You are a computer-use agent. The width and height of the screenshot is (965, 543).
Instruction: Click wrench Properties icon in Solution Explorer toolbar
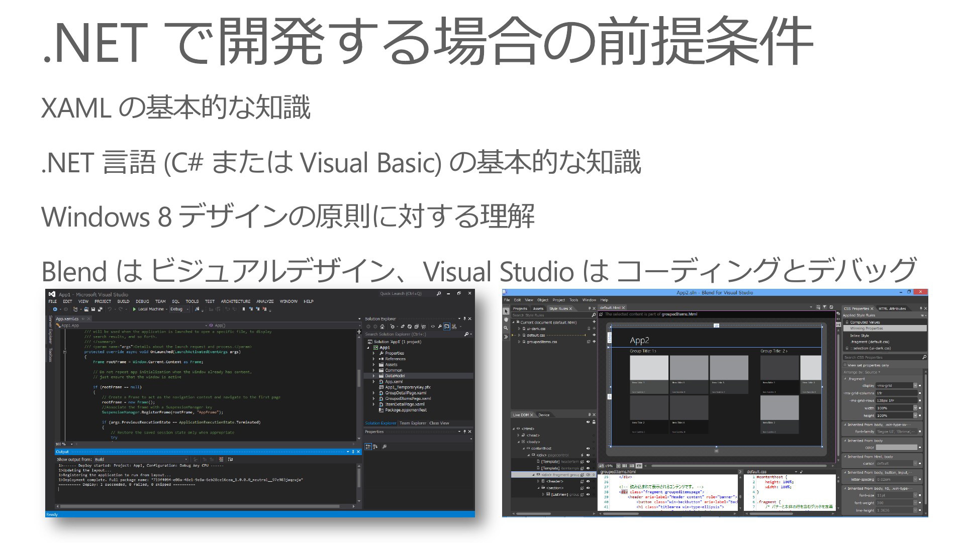click(x=440, y=327)
